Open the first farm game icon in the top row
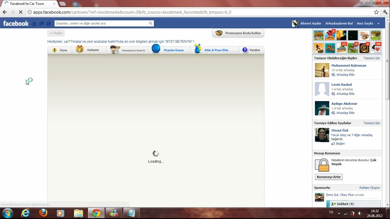Viewport: 390px width, 219px height. 318,36
